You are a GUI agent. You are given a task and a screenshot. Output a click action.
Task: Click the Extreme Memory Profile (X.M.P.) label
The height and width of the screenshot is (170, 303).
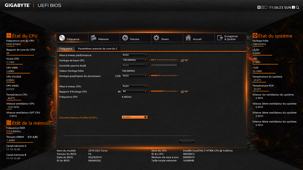[x=78, y=117]
